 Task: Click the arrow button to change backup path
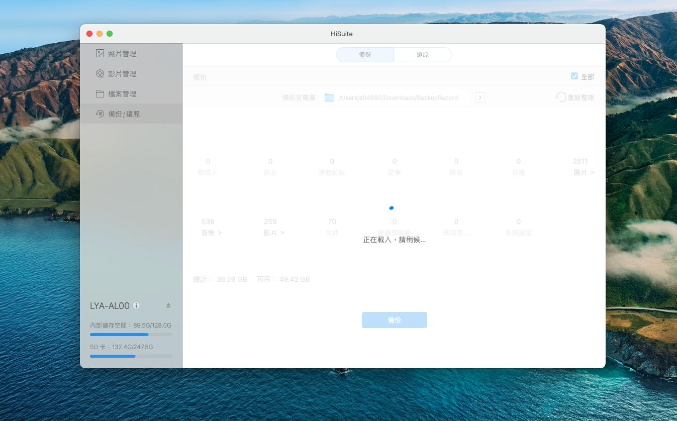pyautogui.click(x=480, y=97)
